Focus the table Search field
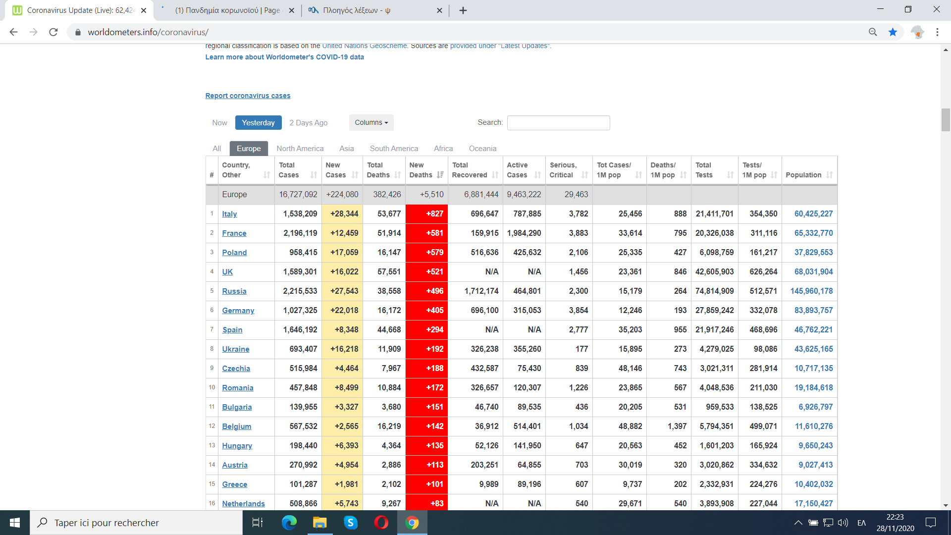Viewport: 951px width, 535px height. (558, 123)
